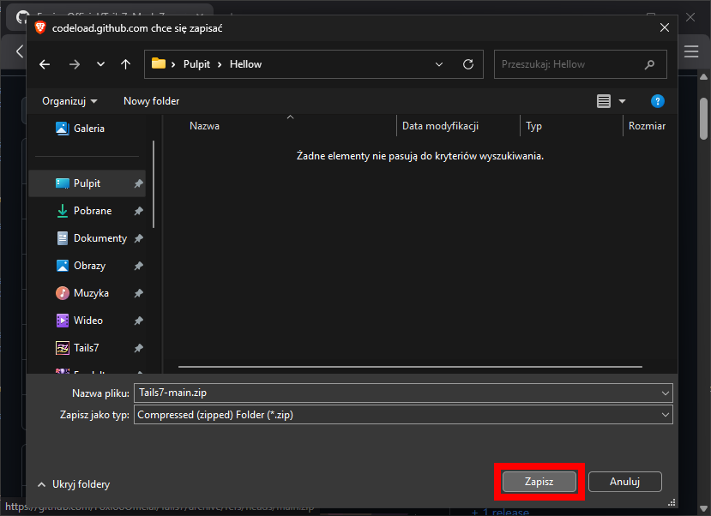Select Muzyka in the sidebar
The image size is (711, 516).
point(91,293)
